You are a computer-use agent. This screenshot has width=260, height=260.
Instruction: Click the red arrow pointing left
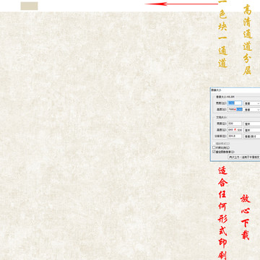pyautogui.click(x=182, y=4)
